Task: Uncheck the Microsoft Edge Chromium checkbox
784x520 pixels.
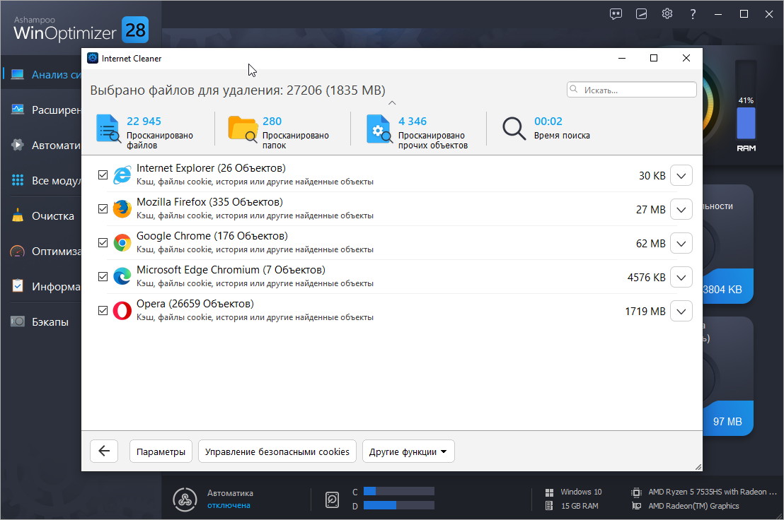Action: [x=103, y=276]
